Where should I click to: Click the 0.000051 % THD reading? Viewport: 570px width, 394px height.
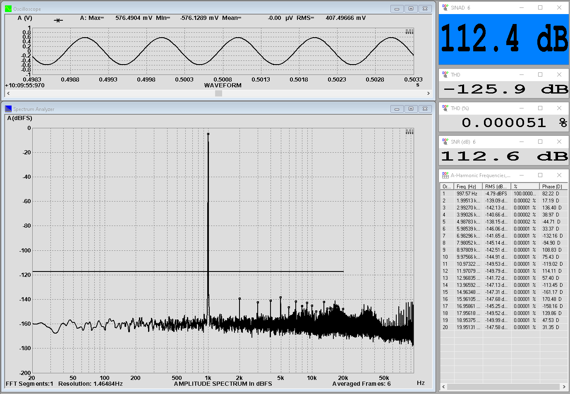click(515, 123)
